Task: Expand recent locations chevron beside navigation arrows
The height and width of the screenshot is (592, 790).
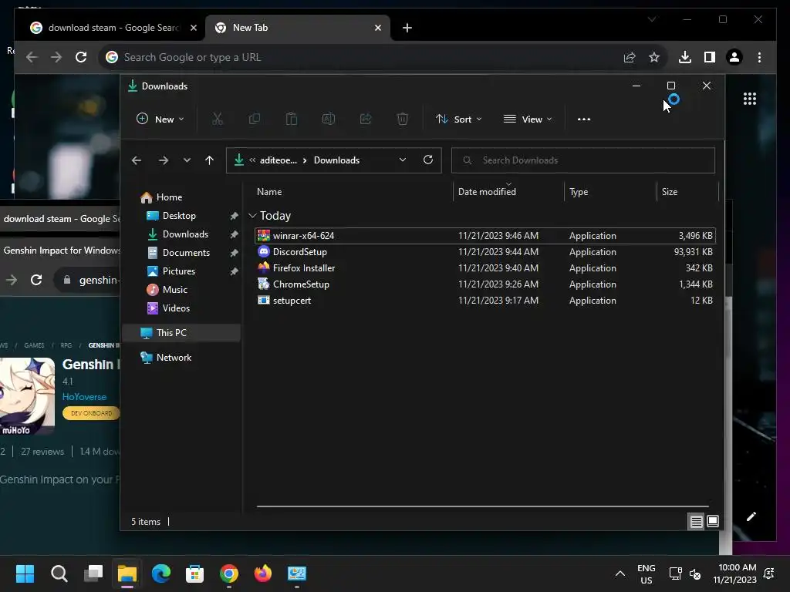Action: [187, 160]
